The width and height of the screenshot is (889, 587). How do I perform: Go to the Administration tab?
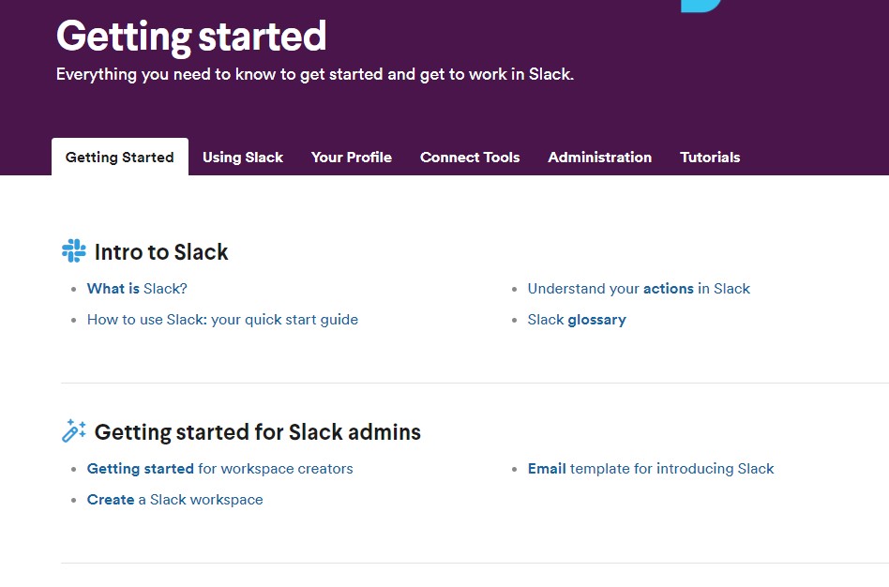(600, 158)
